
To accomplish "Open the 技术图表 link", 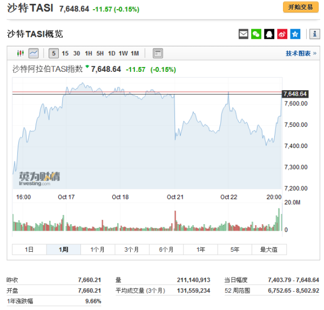I will tap(301, 53).
